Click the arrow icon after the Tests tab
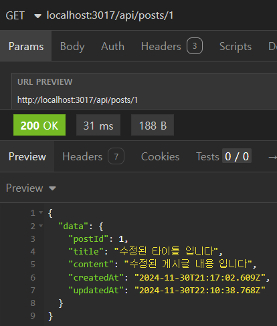Viewport: 277px width, 326px height. point(272,157)
